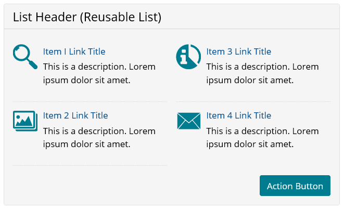Click the border line beneath the List Header
The width and height of the screenshot is (344, 209).
tap(172, 29)
